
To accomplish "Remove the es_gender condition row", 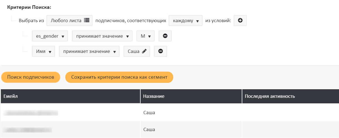I will coord(165,36).
